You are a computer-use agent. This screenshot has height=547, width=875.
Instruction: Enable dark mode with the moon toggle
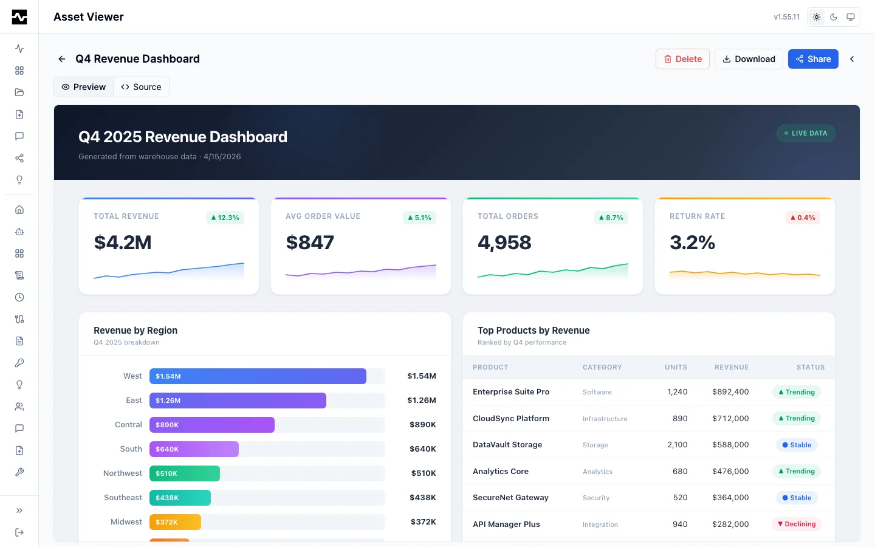pyautogui.click(x=834, y=17)
